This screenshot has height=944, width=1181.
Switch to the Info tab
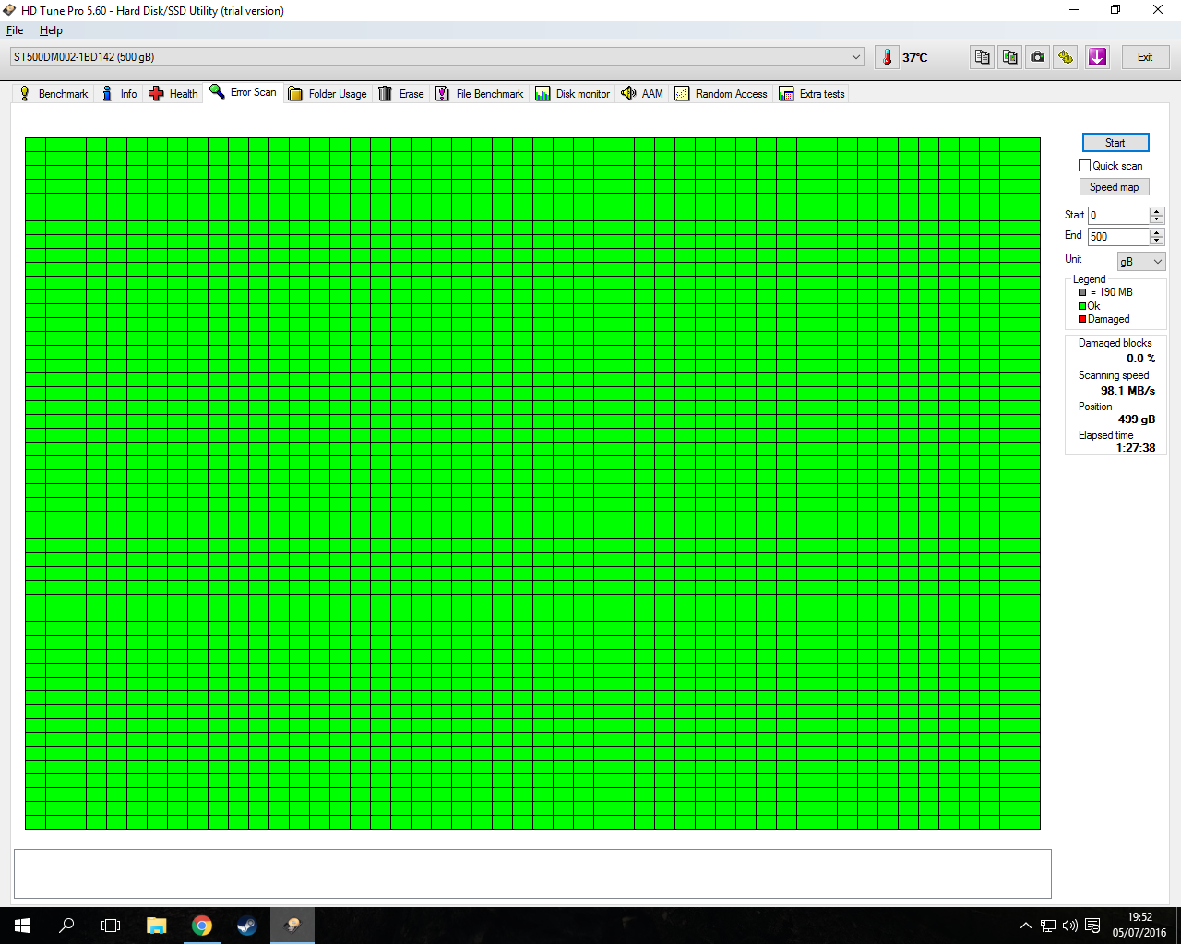119,94
